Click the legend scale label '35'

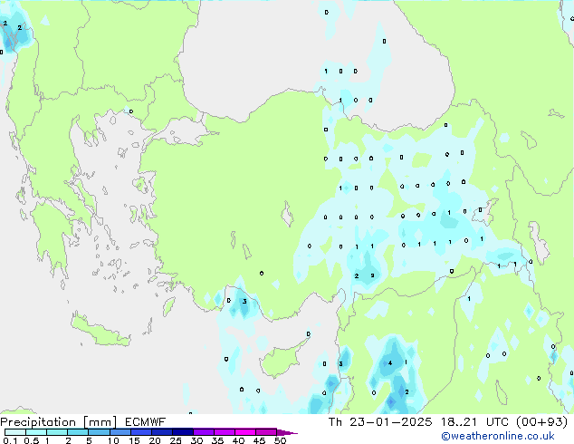[x=217, y=440]
